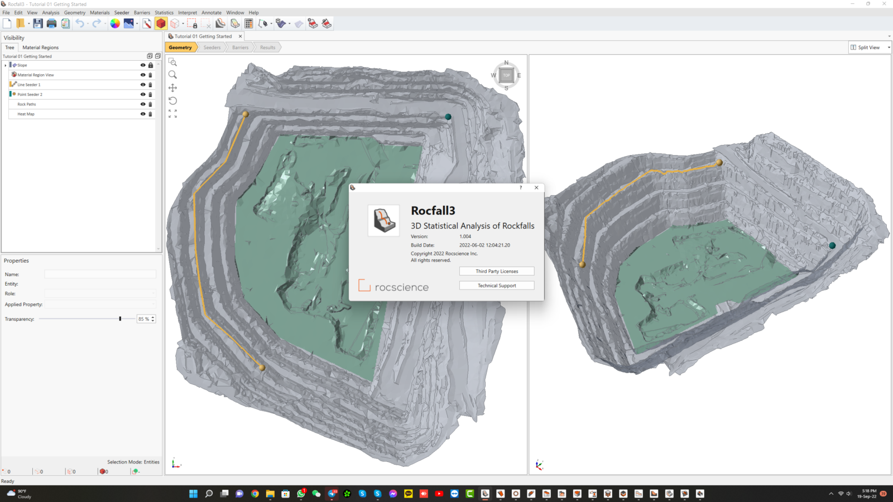Click the locked dashed selection box icon
Screen dimensions: 893x502
pyautogui.click(x=192, y=23)
